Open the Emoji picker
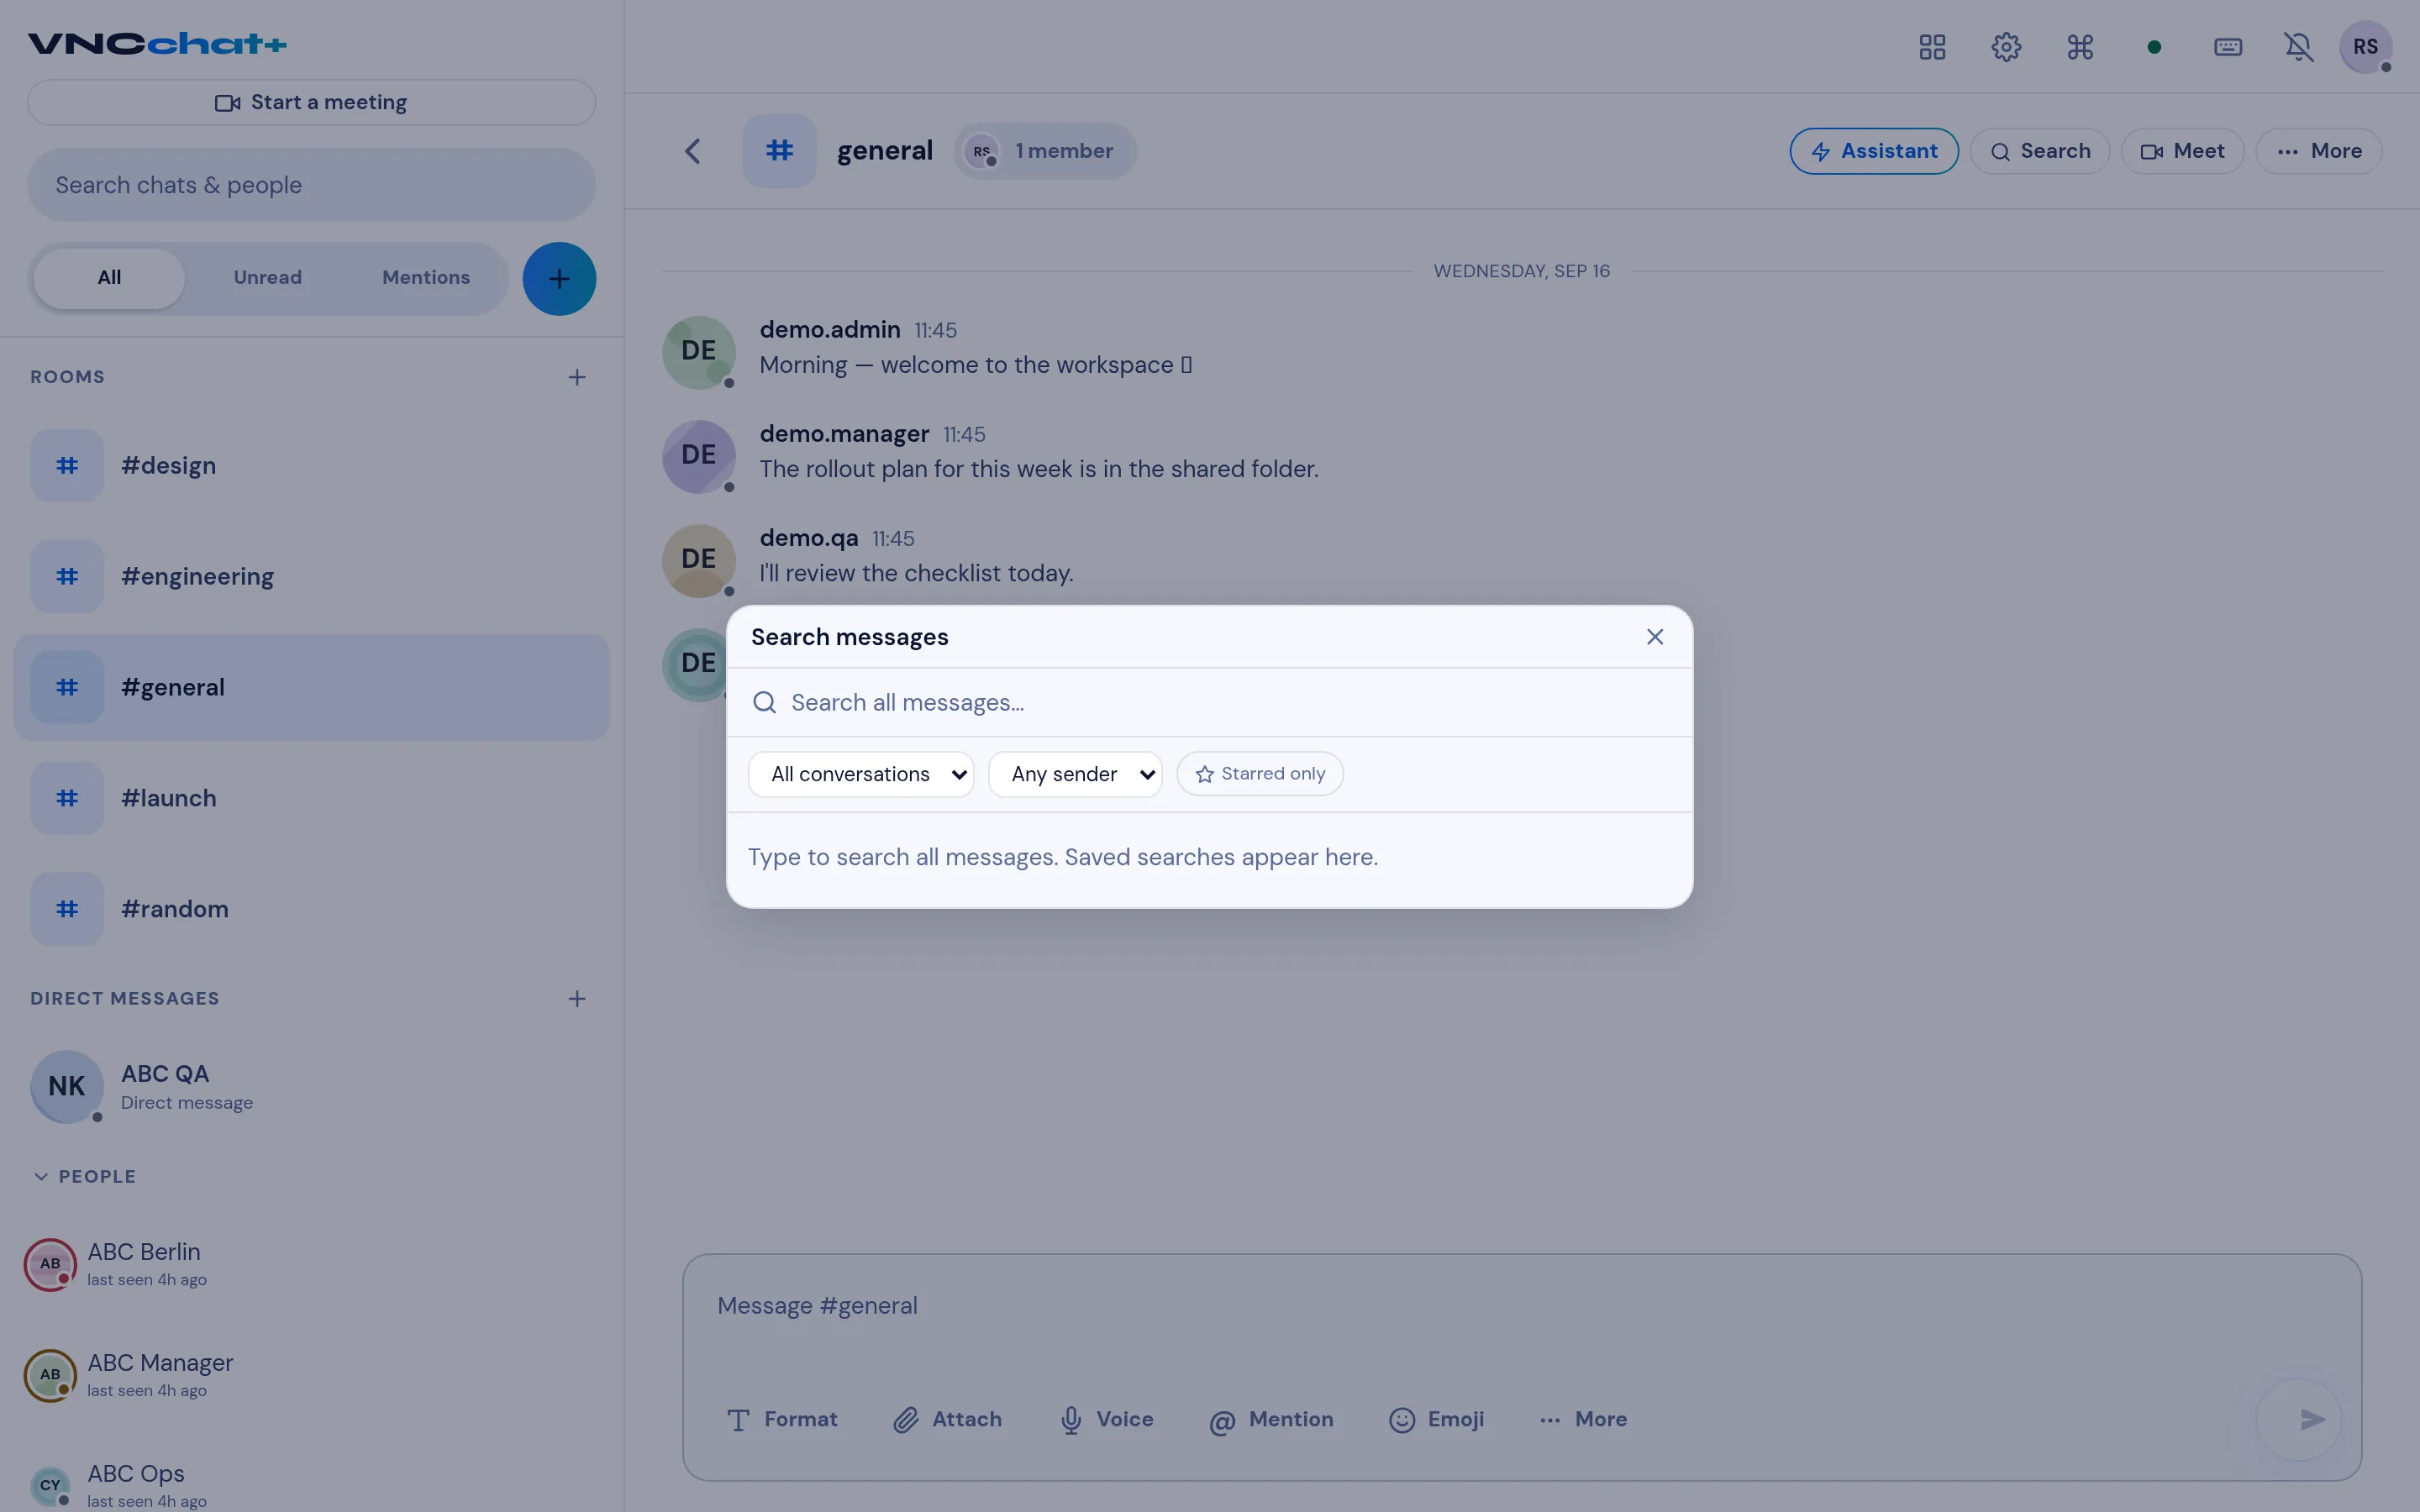This screenshot has width=2420, height=1512. [1437, 1420]
